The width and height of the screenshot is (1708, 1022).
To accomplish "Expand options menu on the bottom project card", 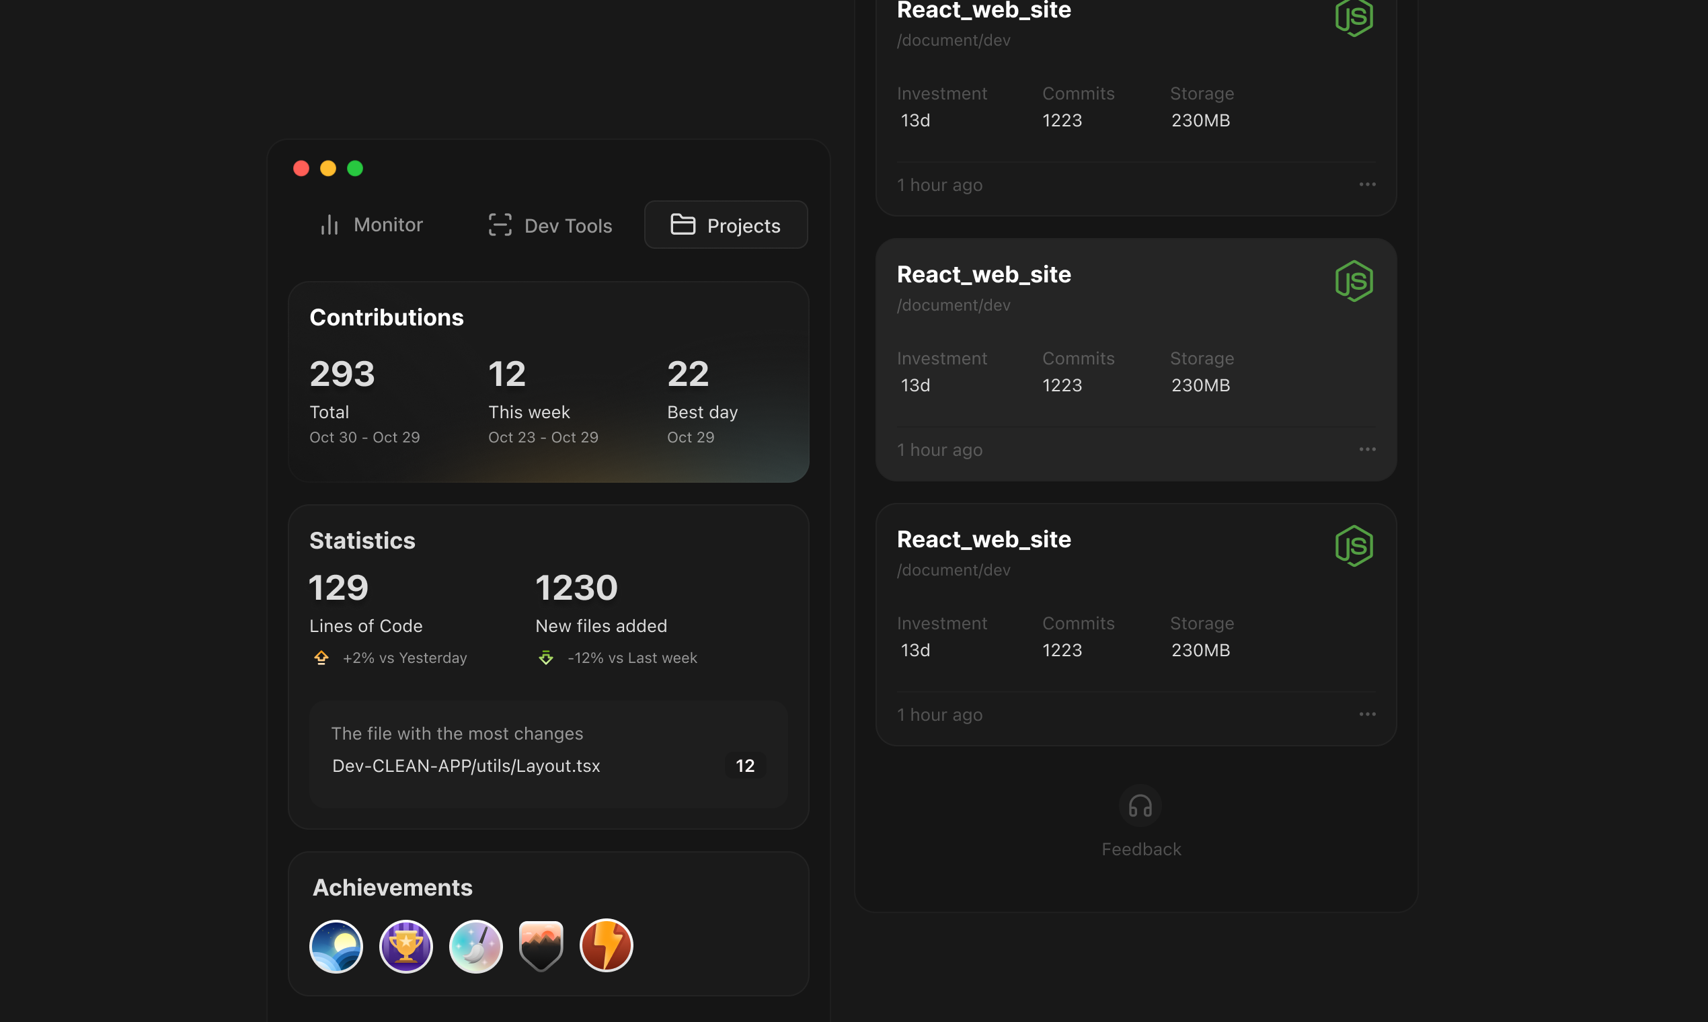I will point(1367,714).
